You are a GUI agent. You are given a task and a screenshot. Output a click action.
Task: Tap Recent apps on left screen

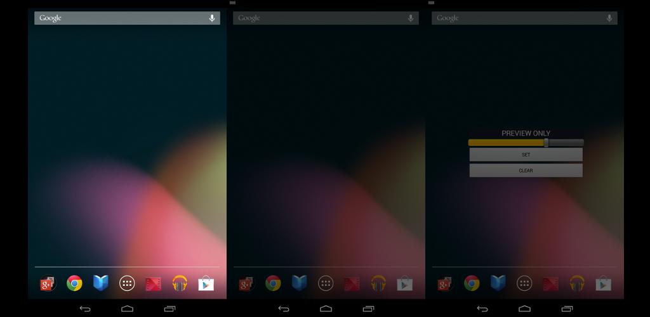[169, 309]
